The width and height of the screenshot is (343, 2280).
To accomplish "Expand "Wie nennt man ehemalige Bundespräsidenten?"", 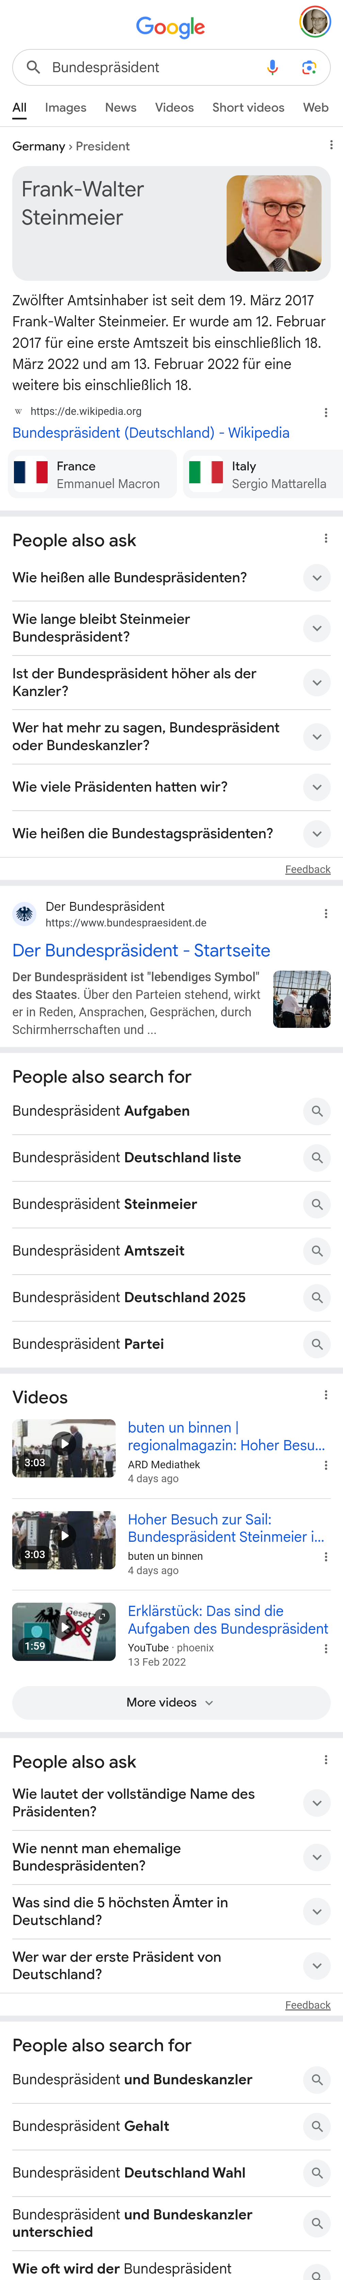I will coord(316,1857).
